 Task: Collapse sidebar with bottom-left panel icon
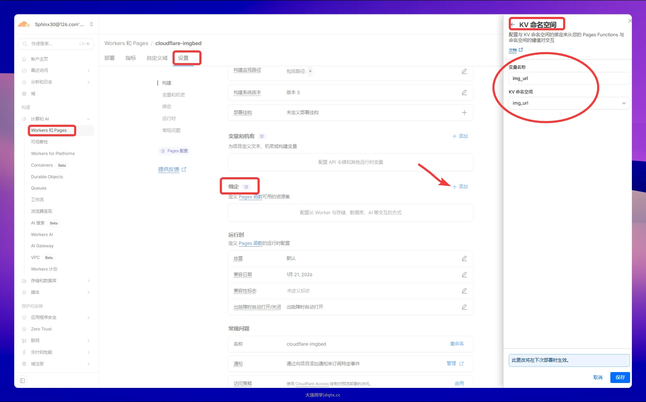22,381
